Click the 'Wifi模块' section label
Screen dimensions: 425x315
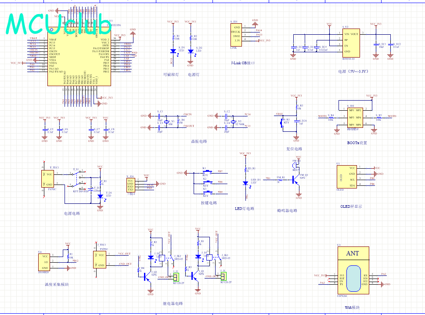352,308
